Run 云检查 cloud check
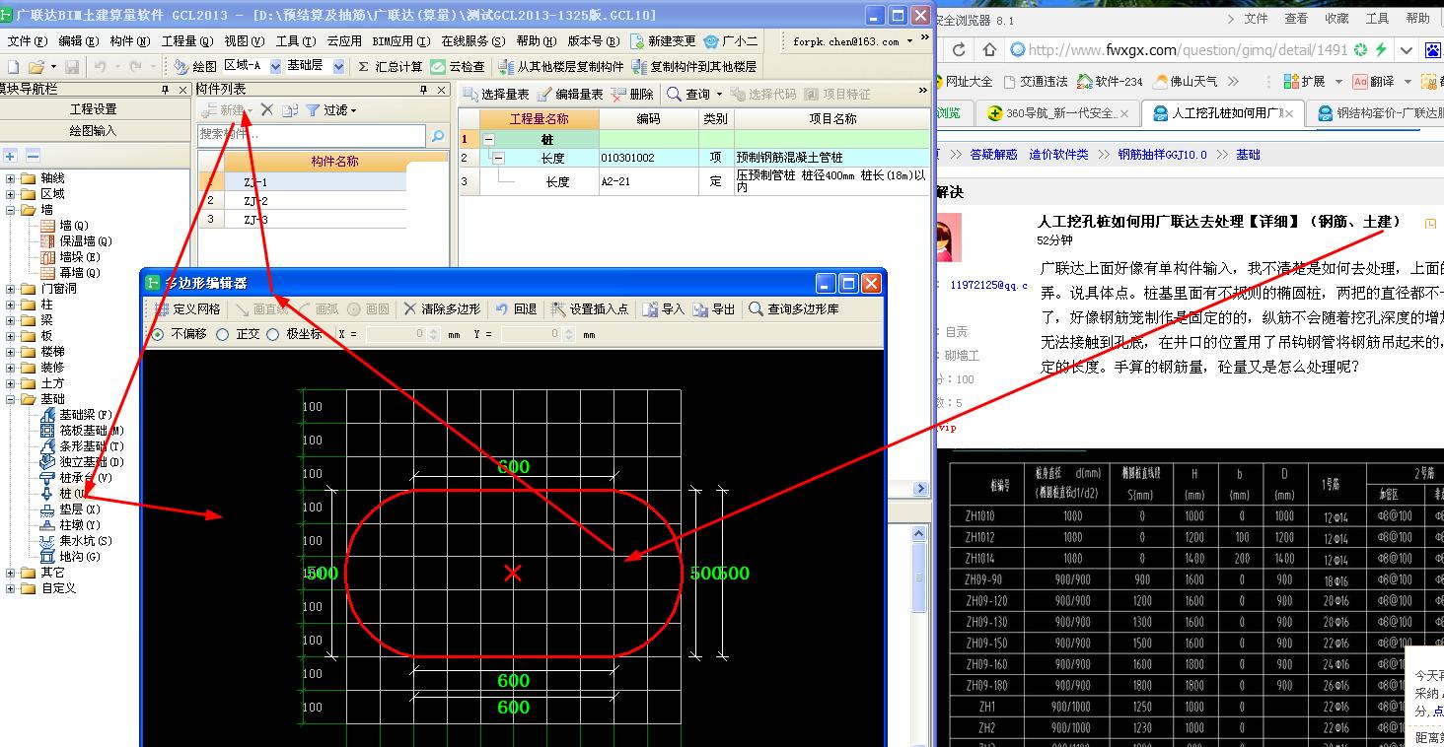1444x747 pixels. 458,66
